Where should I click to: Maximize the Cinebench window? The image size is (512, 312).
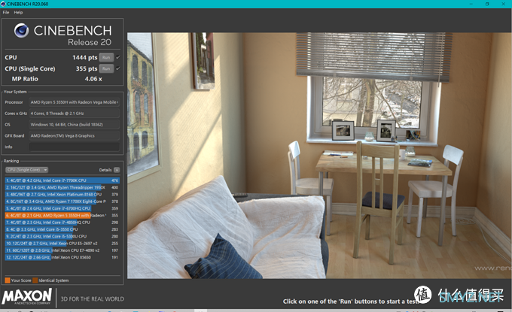click(x=486, y=4)
